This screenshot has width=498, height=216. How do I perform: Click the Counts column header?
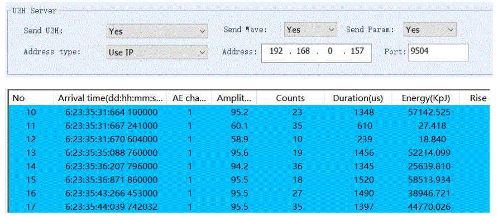pyautogui.click(x=290, y=98)
